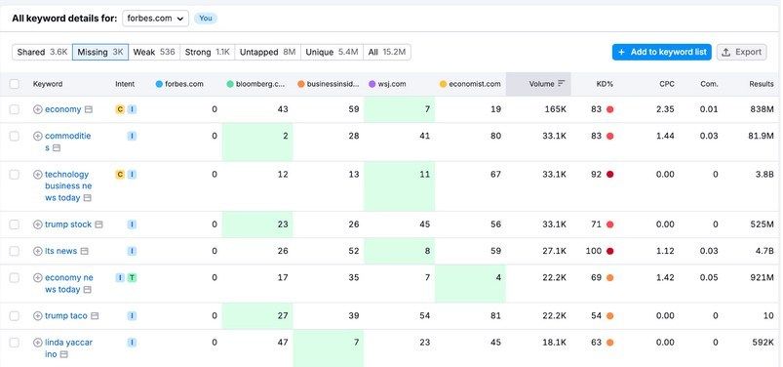Click the Intent column header

[x=125, y=84]
